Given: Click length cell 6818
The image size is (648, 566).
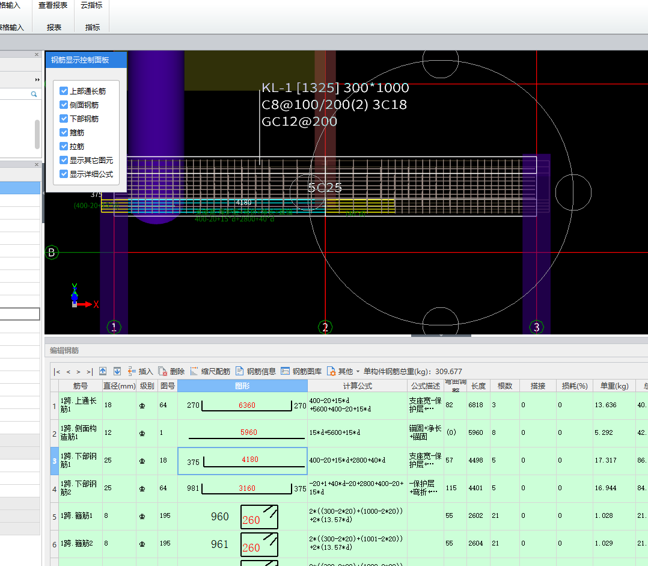Looking at the screenshot, I should (x=478, y=405).
